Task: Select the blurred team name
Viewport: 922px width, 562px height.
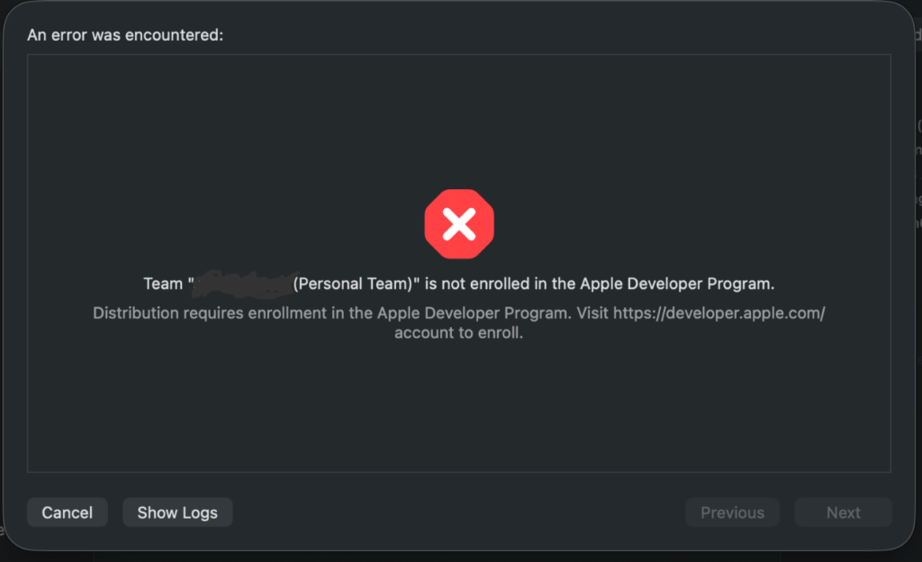Action: point(243,284)
